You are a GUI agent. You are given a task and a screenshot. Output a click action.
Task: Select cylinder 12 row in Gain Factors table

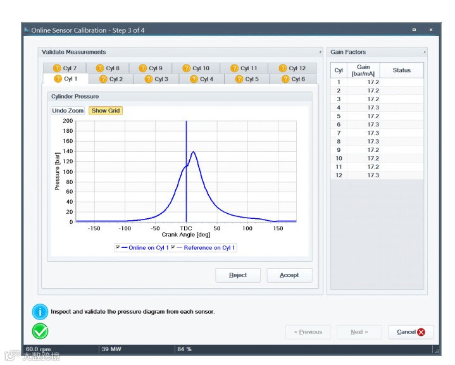point(377,175)
